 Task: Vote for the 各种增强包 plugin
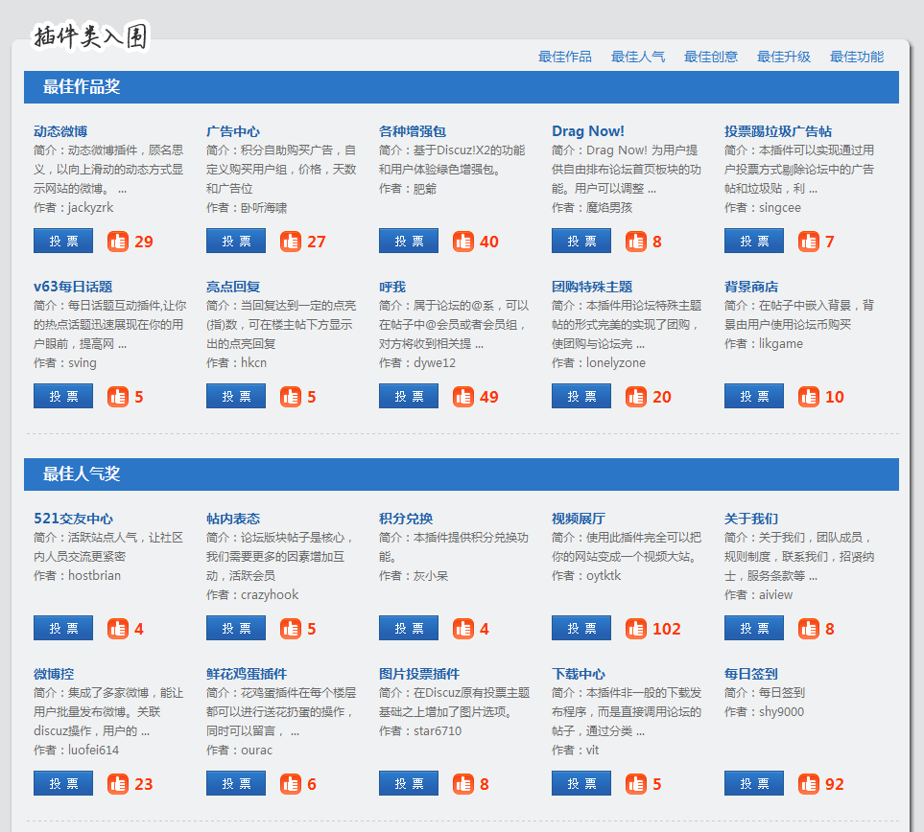coord(409,241)
